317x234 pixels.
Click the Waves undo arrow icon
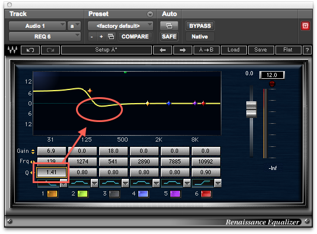(x=30, y=50)
